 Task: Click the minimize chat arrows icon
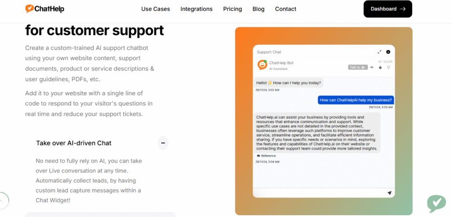380,52
